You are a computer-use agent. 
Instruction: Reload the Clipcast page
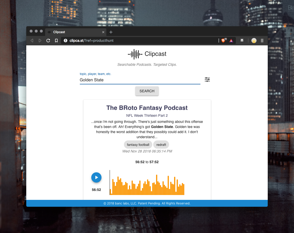[x=48, y=41]
